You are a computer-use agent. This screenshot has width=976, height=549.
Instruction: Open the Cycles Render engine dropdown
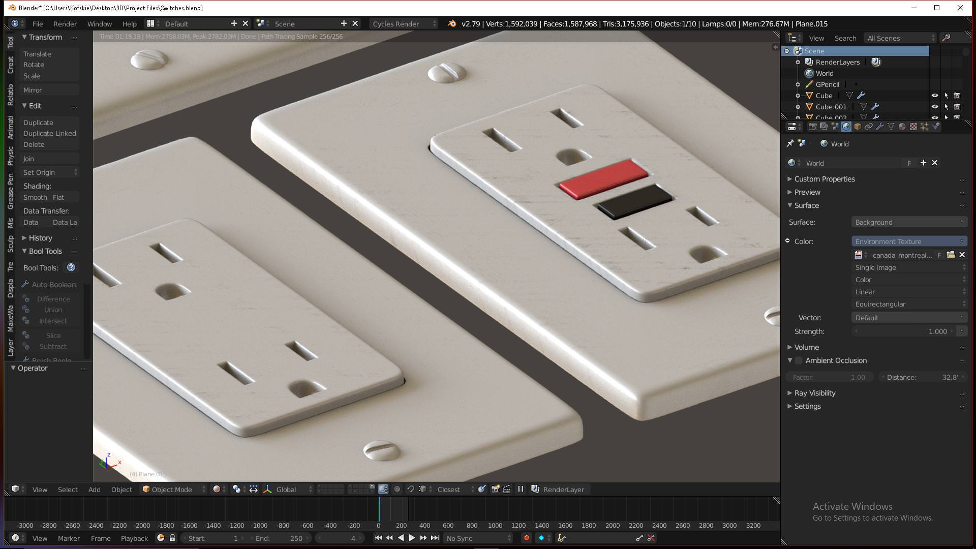[402, 23]
